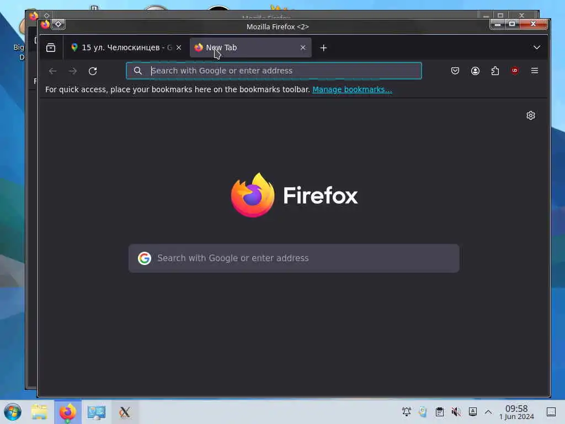The width and height of the screenshot is (565, 424).
Task: Show desktop with taskbar corner button
Action: pyautogui.click(x=551, y=412)
